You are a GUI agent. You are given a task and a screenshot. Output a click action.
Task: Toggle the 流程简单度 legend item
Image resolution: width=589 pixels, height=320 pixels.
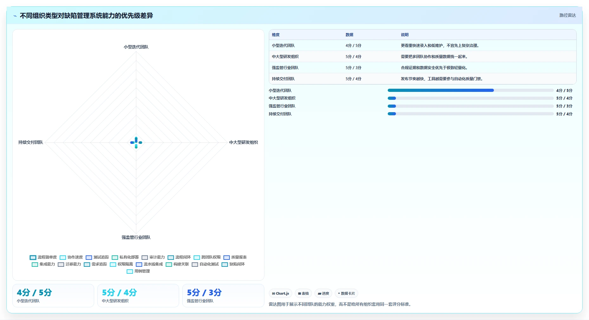click(x=43, y=257)
